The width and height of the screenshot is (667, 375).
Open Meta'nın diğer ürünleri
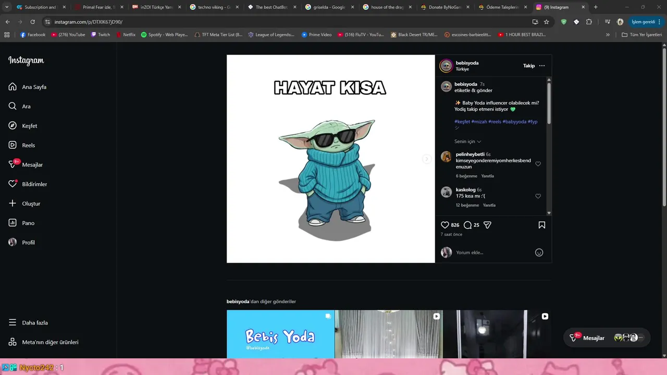coord(43,342)
